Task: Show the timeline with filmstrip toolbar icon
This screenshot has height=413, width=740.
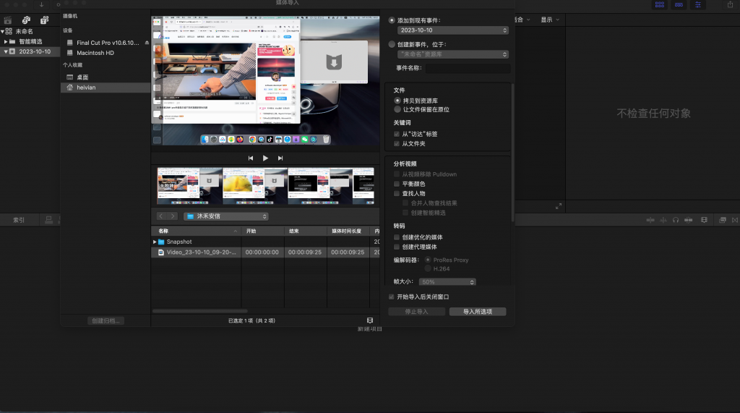Action: (x=679, y=5)
